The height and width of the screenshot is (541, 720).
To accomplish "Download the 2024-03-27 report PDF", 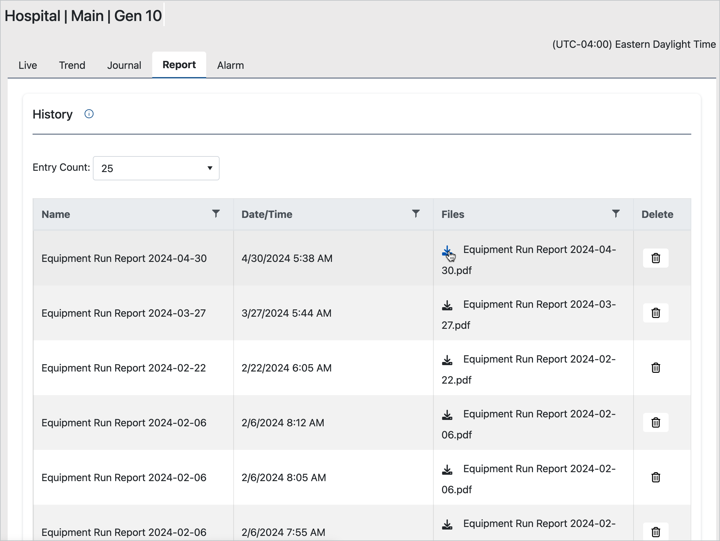I will [447, 306].
